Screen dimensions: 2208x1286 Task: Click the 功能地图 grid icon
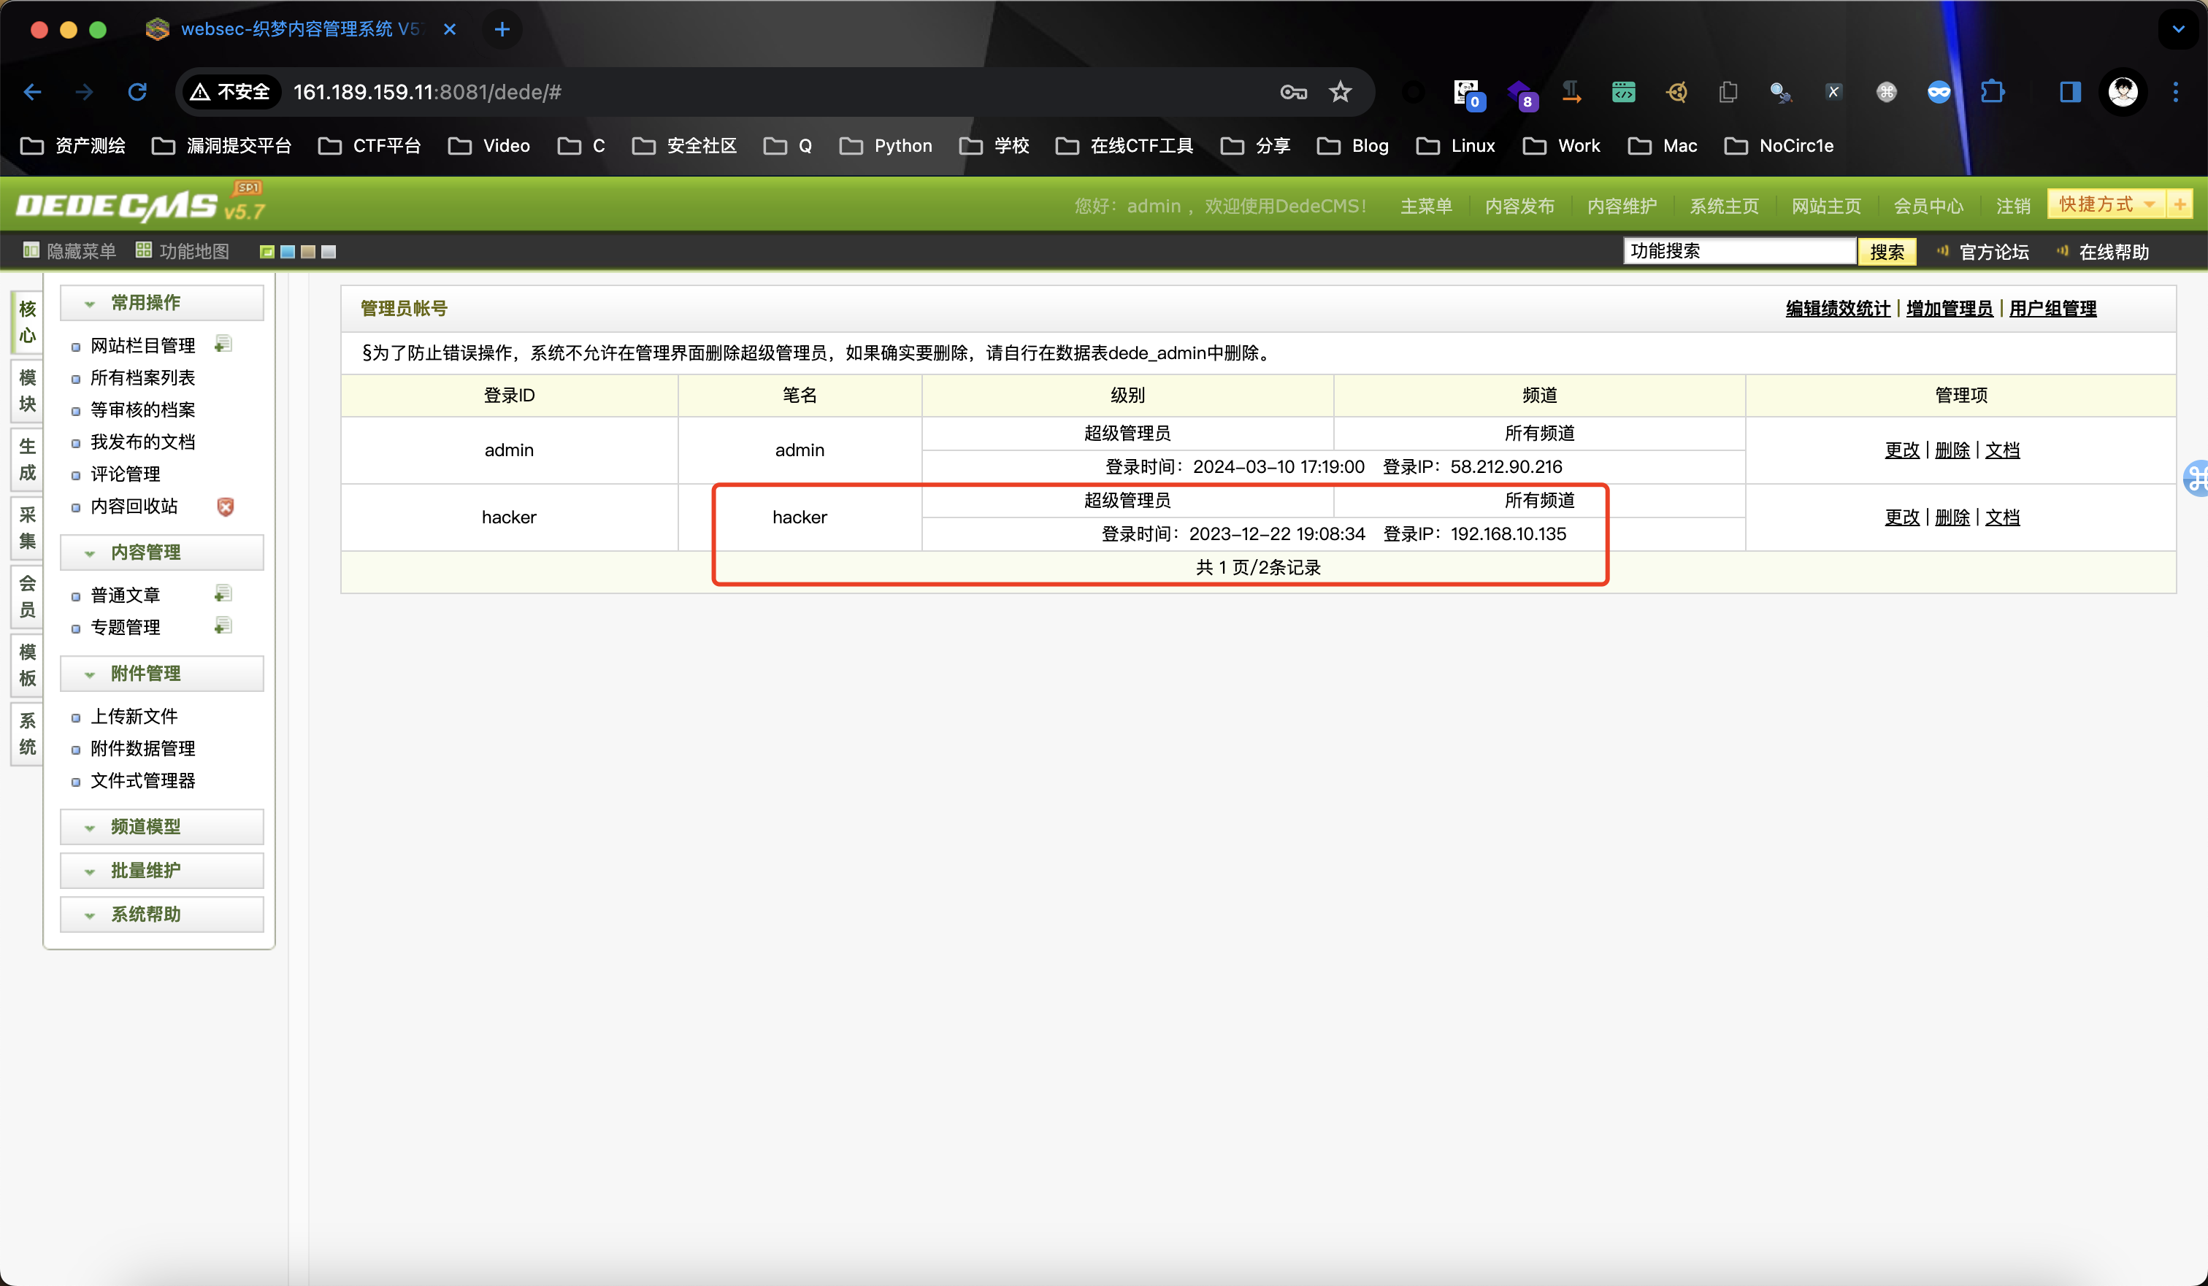144,250
